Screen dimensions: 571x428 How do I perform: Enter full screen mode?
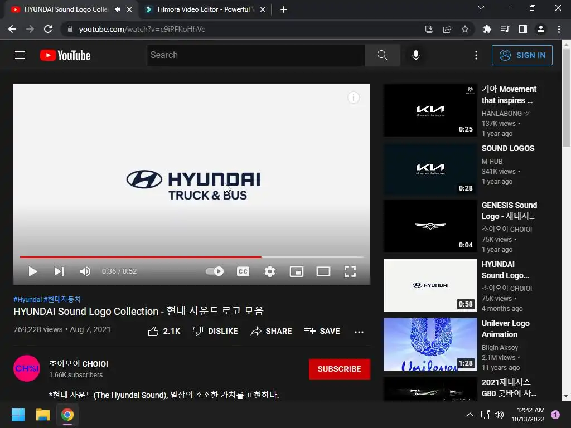click(x=350, y=271)
